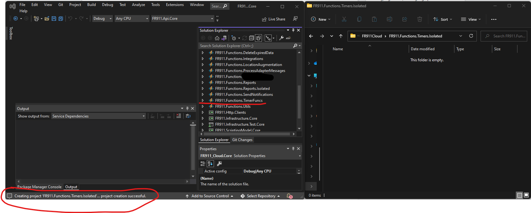The width and height of the screenshot is (531, 213).
Task: Open Sort menu in File Explorer
Action: click(x=443, y=19)
